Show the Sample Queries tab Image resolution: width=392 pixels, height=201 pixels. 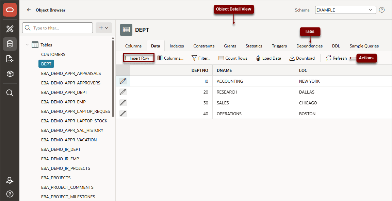point(364,46)
